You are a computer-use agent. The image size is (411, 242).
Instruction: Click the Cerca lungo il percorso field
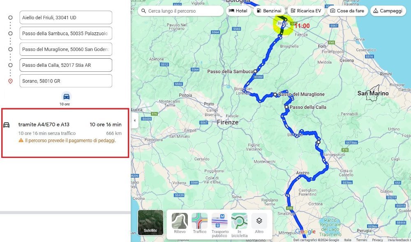[180, 11]
